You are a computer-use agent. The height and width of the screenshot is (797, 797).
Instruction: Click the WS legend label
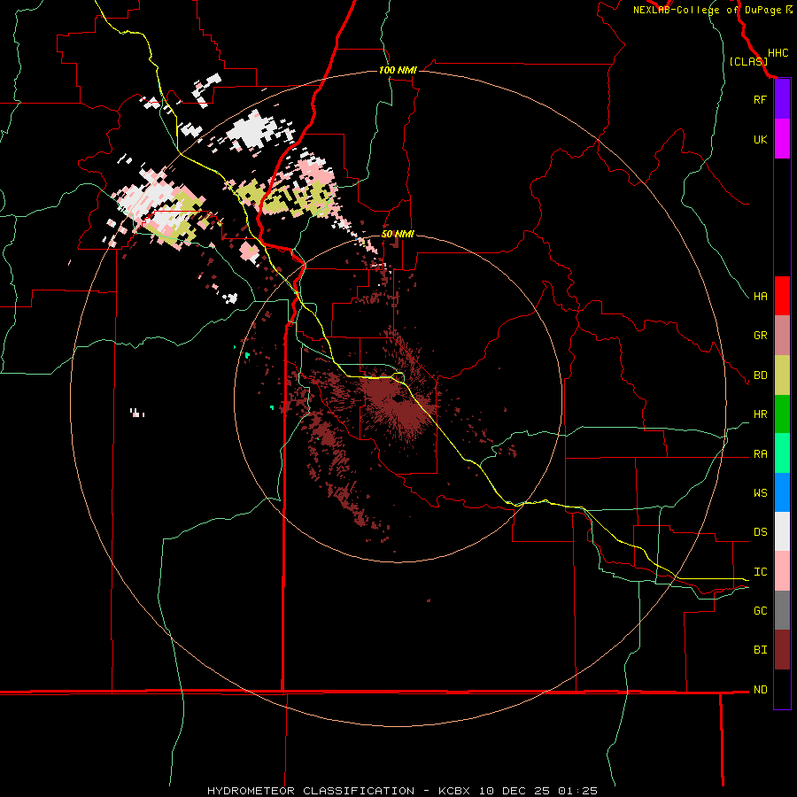[x=760, y=493]
